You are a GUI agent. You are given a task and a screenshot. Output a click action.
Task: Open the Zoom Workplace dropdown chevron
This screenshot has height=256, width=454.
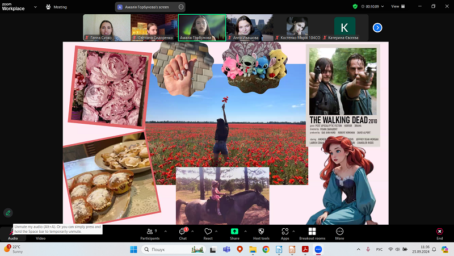click(x=35, y=7)
